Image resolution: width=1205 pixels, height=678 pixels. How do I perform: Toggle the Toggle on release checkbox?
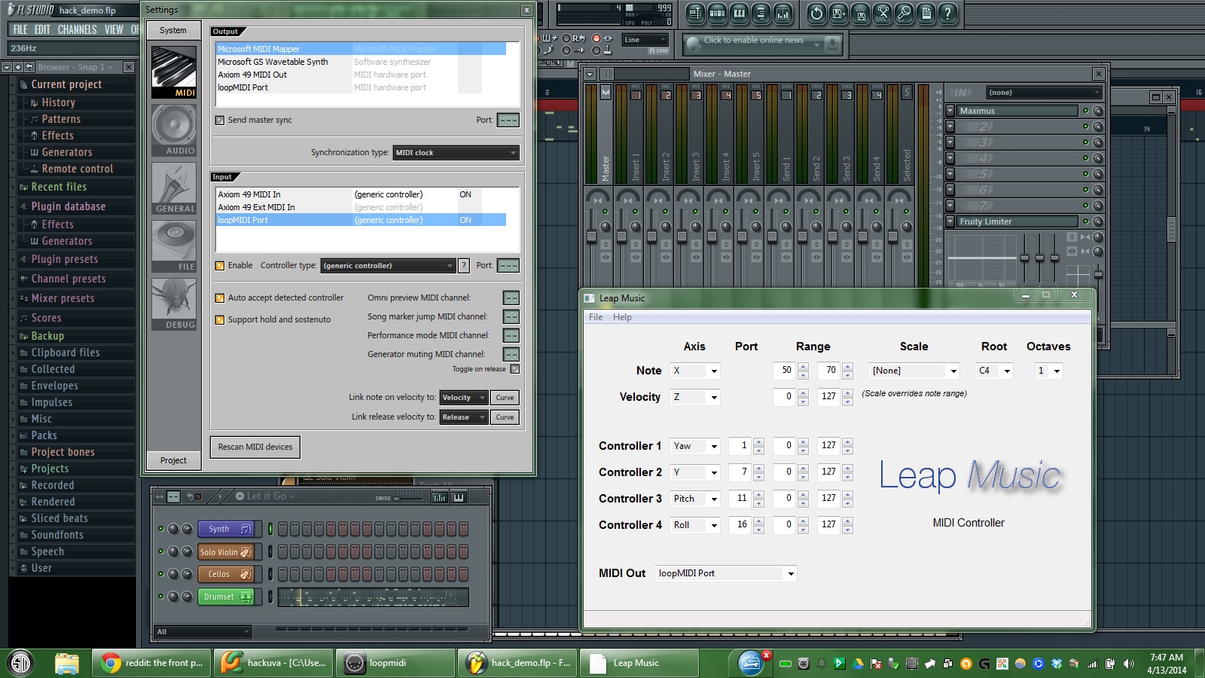pos(515,369)
